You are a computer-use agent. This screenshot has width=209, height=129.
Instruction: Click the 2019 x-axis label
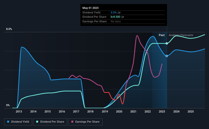[x=105, y=111]
